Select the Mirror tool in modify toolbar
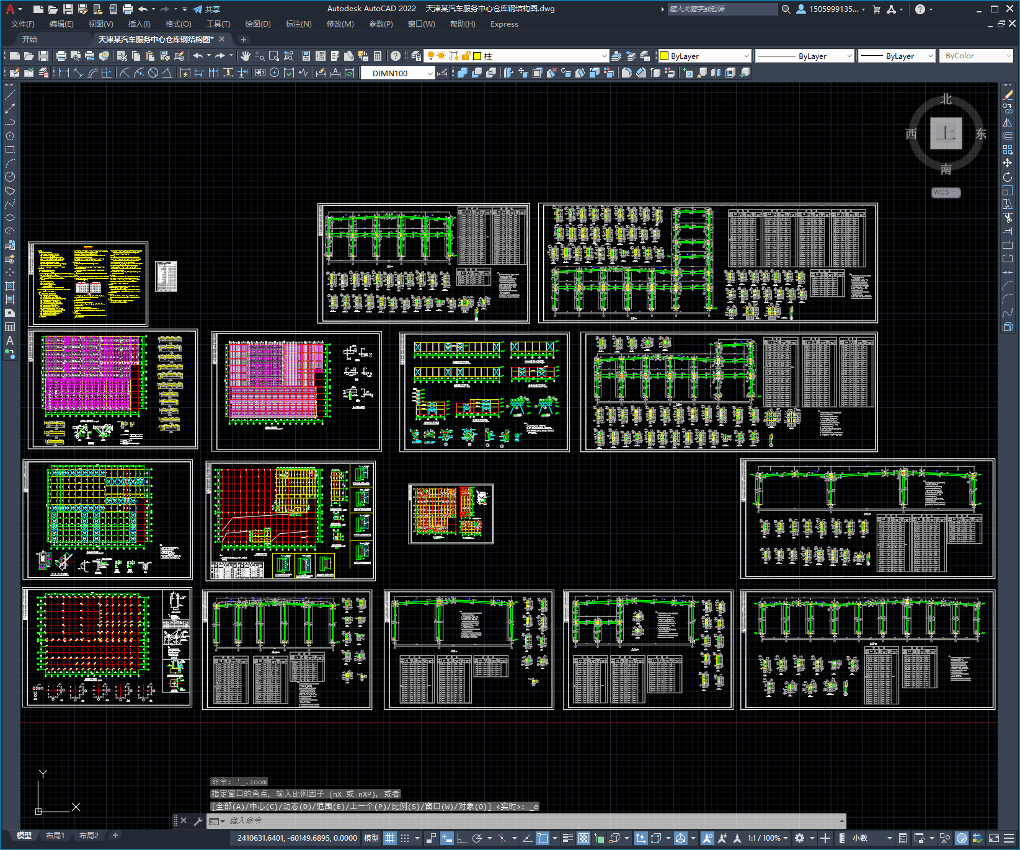1020x850 pixels. click(x=1008, y=122)
